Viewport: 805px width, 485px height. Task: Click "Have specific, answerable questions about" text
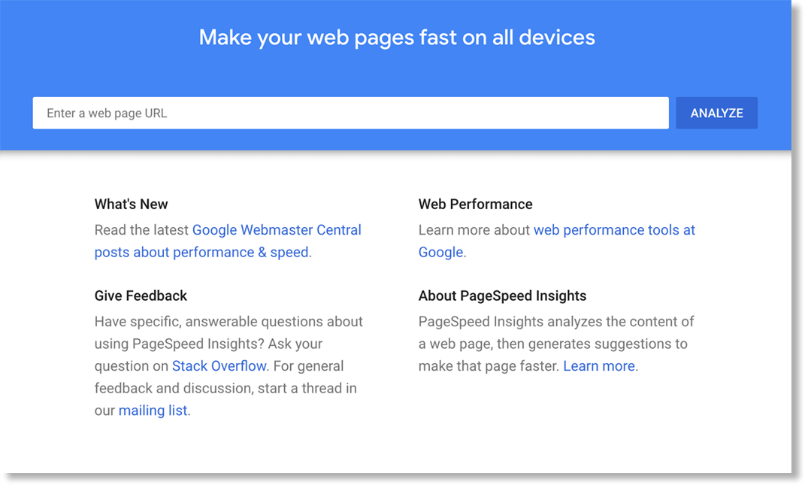pos(228,321)
